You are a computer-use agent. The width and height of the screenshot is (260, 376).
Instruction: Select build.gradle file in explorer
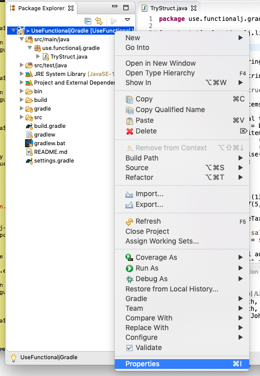(49, 126)
